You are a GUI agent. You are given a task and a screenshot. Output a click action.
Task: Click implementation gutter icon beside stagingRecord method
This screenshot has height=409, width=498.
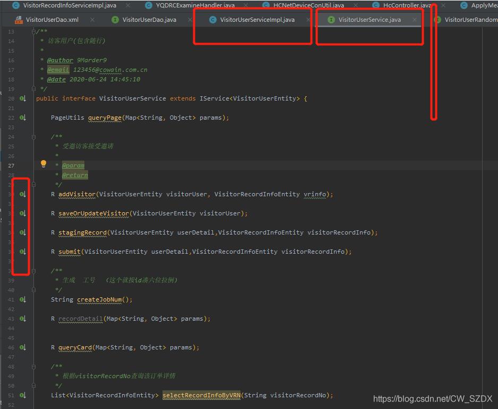click(22, 232)
